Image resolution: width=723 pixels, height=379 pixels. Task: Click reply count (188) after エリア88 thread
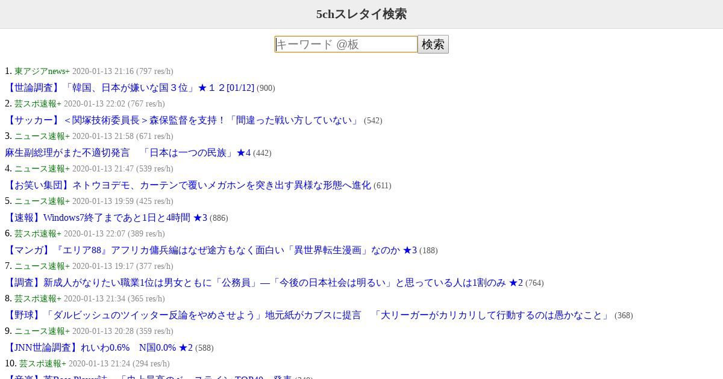[428, 251]
